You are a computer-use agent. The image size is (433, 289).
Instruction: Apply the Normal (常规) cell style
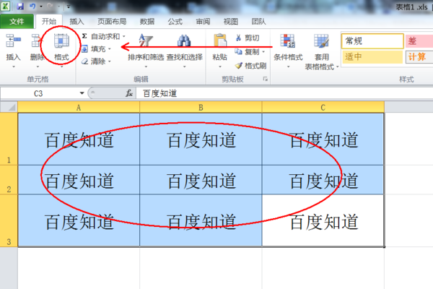(372, 41)
